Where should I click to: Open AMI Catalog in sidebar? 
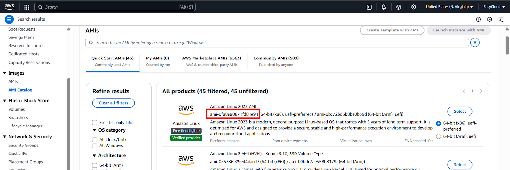click(20, 90)
